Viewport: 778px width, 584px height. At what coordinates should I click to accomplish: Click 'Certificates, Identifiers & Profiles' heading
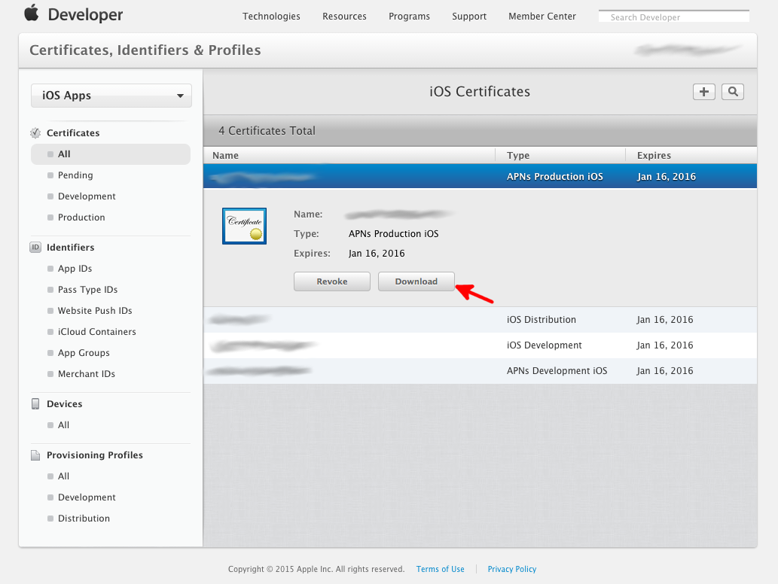145,50
